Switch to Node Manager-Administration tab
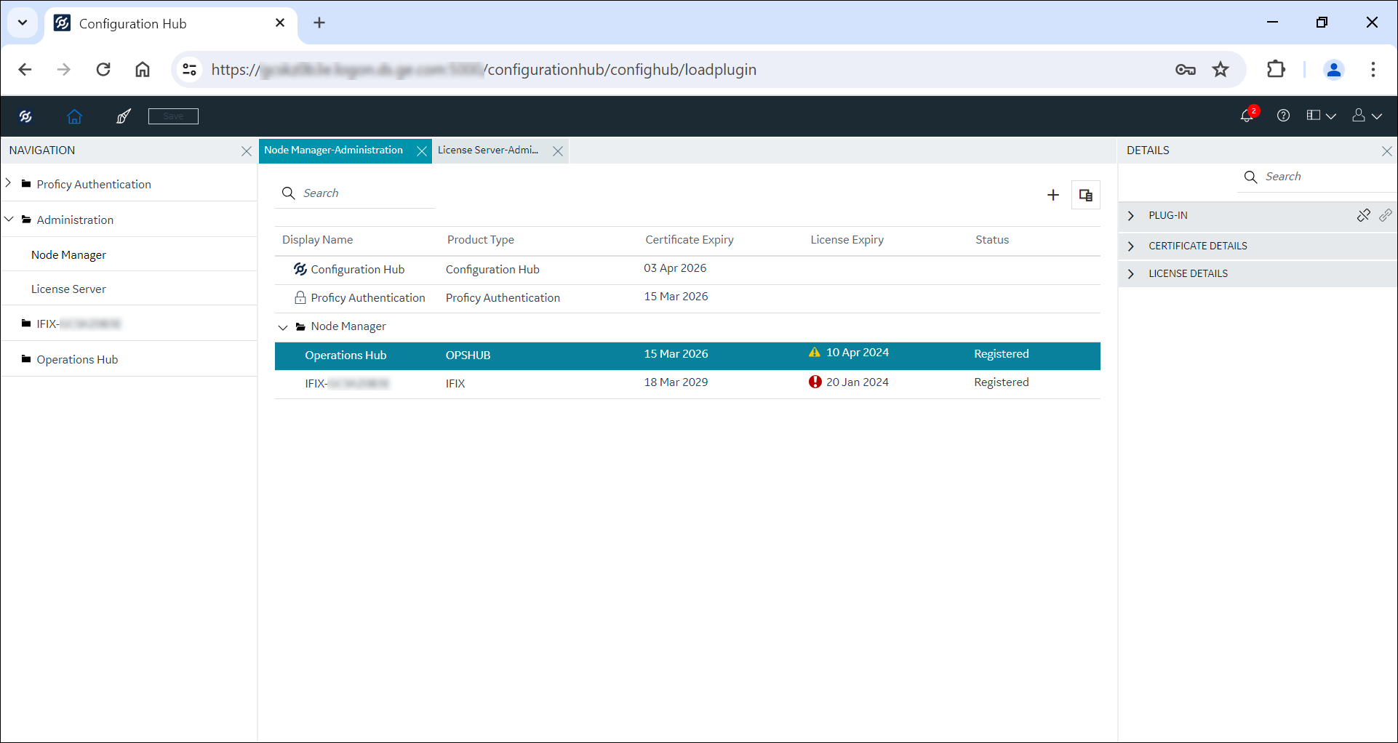Viewport: 1398px width, 743px height. click(x=334, y=150)
